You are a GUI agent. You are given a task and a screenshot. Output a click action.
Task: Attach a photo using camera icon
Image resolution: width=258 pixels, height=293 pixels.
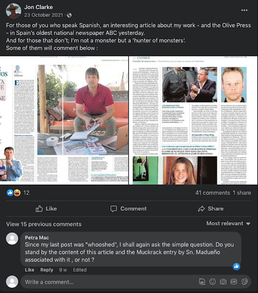(x=223, y=282)
